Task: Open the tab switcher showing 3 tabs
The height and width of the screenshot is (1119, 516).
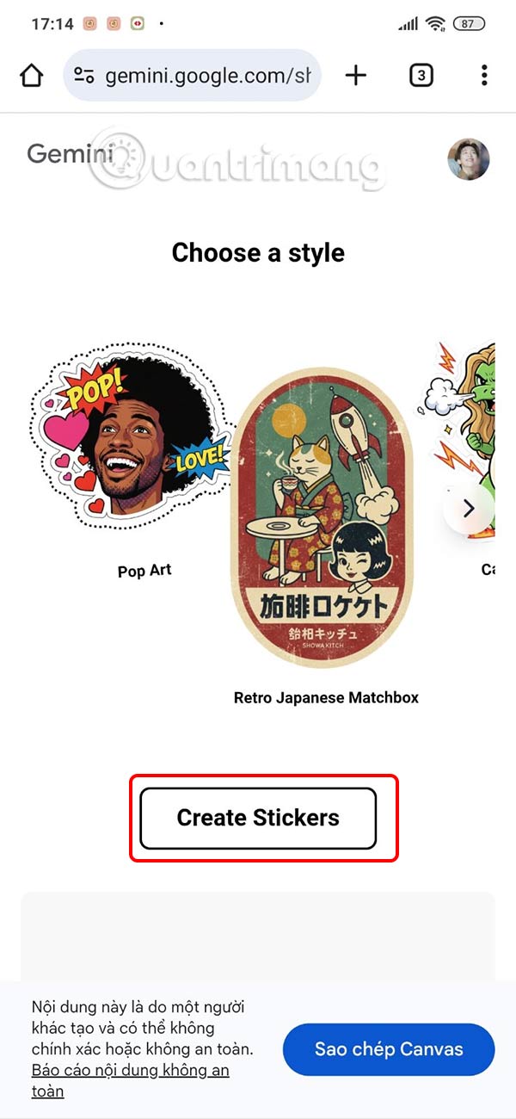Action: [421, 76]
